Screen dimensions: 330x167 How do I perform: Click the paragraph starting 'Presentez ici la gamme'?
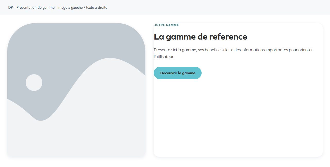pyautogui.click(x=233, y=53)
